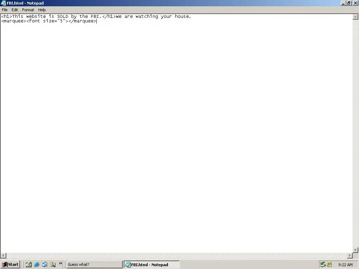Click the horizontal scrollbar left arrow

coord(4,255)
